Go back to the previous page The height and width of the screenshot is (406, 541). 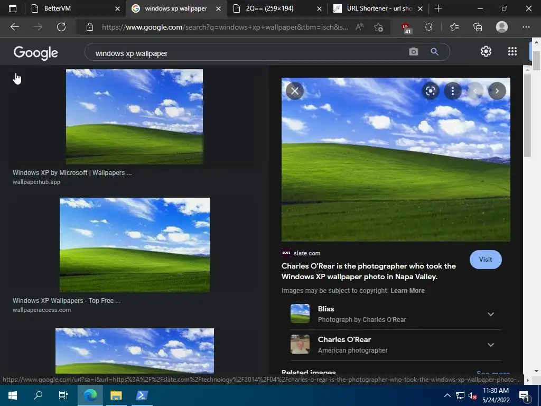point(14,27)
